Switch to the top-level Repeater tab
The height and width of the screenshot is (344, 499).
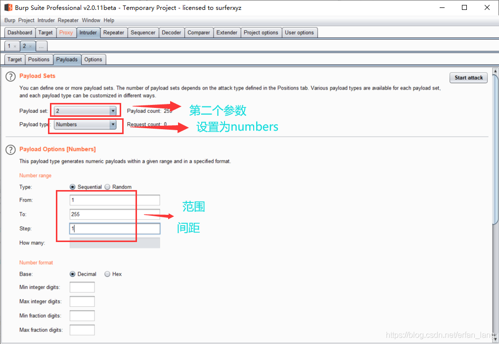click(114, 33)
